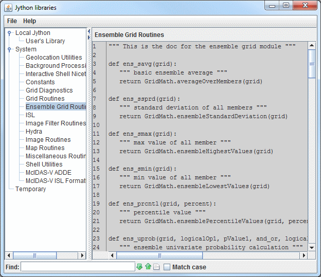Select User's Library in the tree
The image size is (321, 277).
tap(45, 41)
